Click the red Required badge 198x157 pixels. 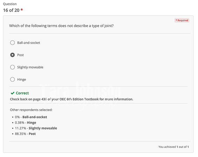click(182, 20)
